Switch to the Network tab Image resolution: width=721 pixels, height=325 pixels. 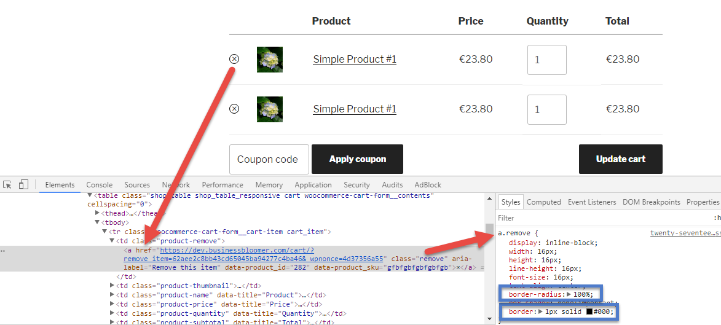[176, 185]
